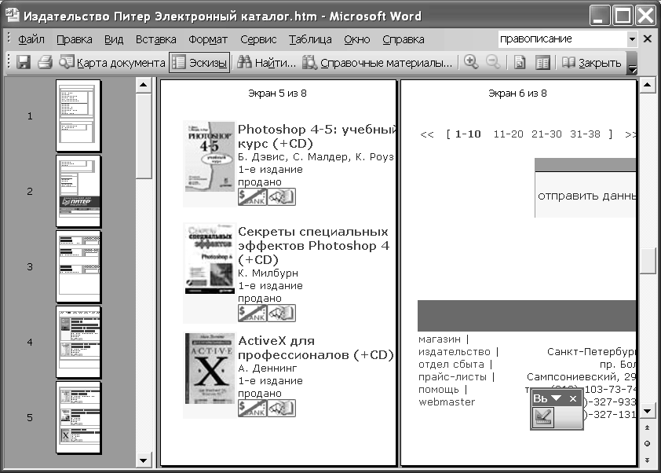This screenshot has width=661, height=473.
Task: Open the floating Вы toolbar dropdown arrow
Action: click(556, 398)
